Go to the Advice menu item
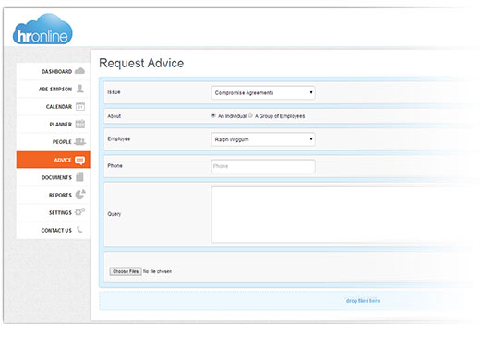This screenshot has width=483, height=347. 53,160
